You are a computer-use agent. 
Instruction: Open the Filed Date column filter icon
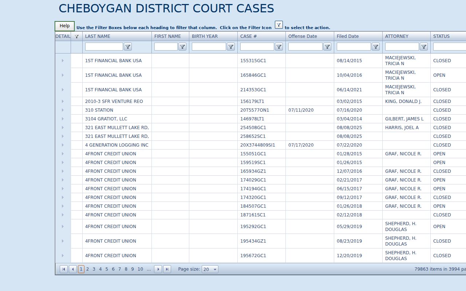tap(376, 47)
